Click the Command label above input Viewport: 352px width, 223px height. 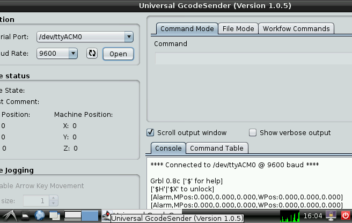(x=171, y=44)
